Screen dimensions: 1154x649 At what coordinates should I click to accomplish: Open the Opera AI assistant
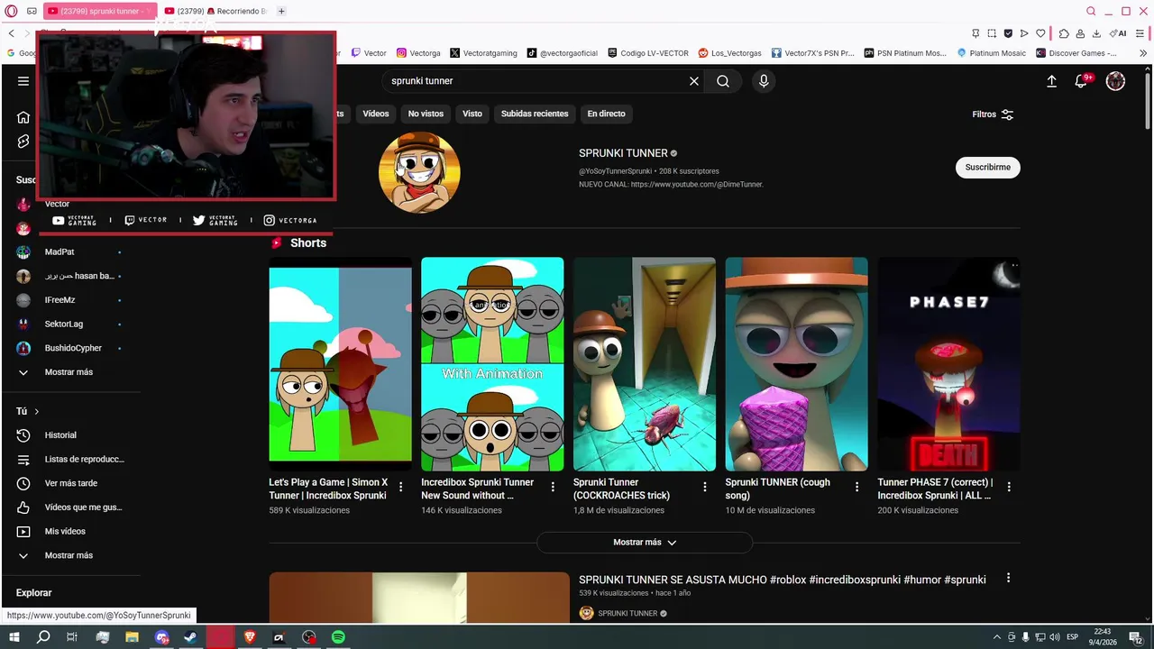pyautogui.click(x=1118, y=33)
